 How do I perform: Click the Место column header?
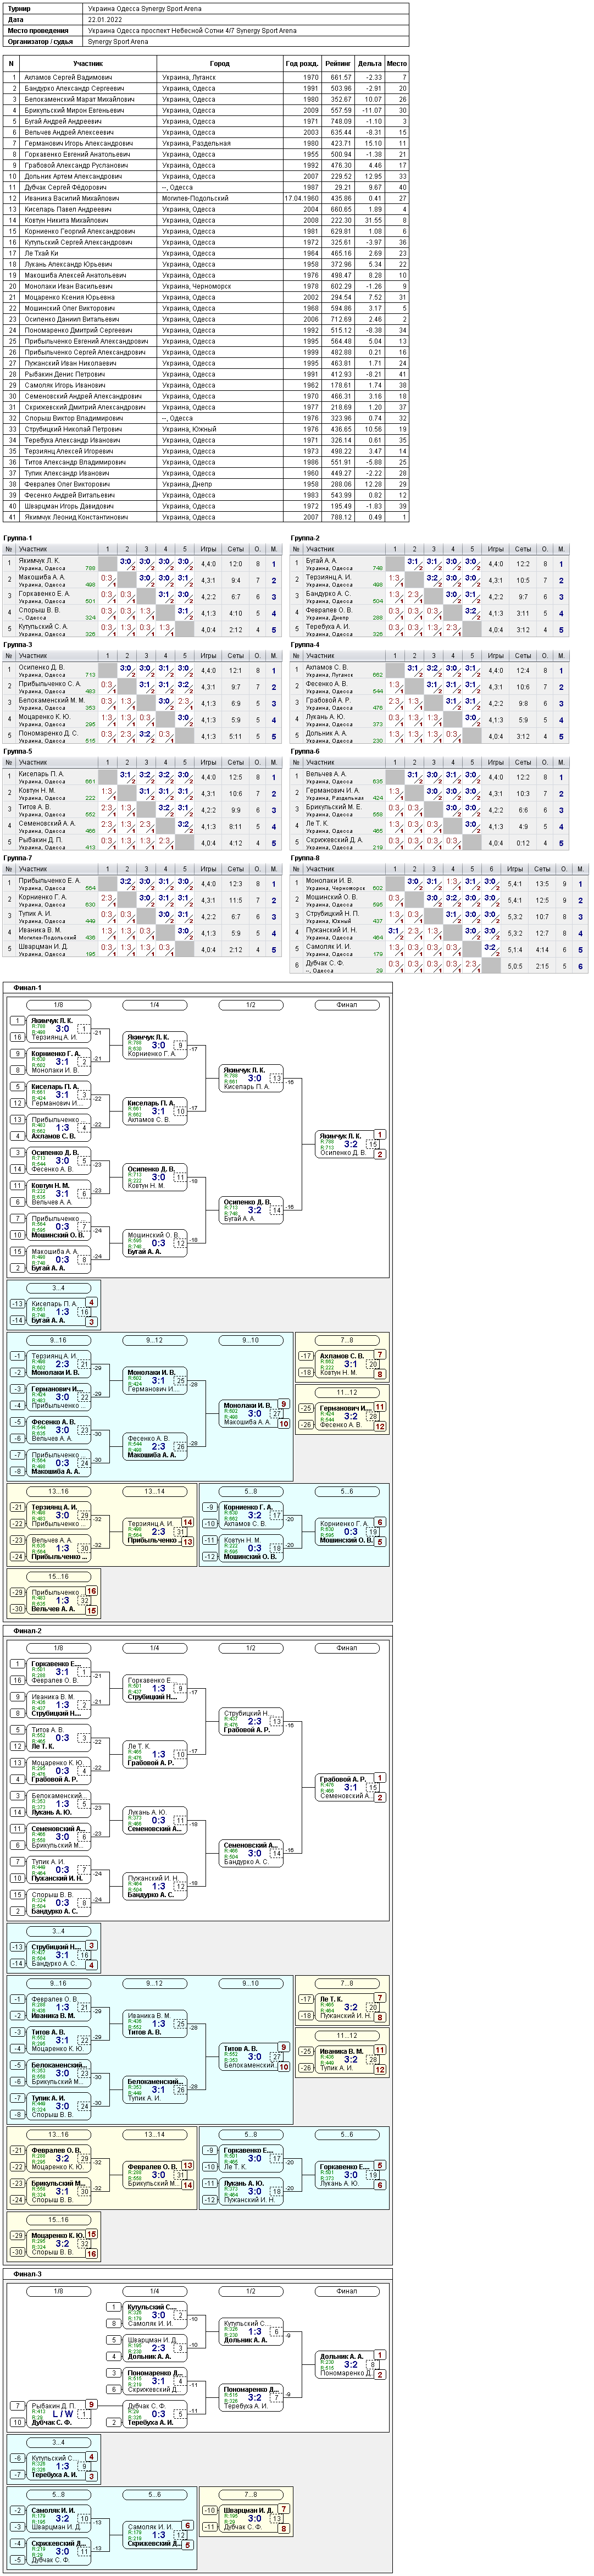(397, 63)
